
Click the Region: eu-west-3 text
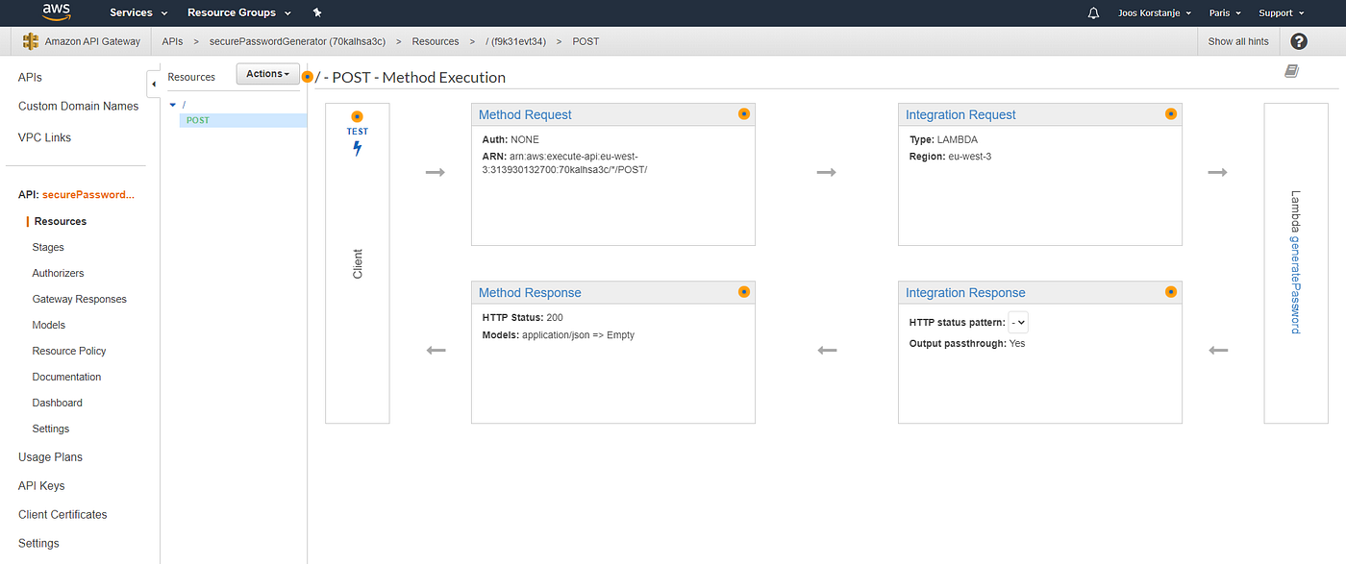(950, 156)
